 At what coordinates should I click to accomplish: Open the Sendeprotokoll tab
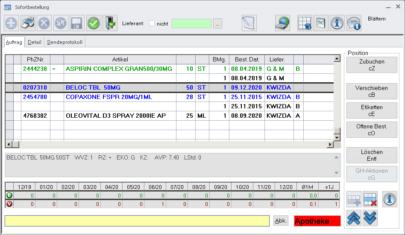point(65,42)
